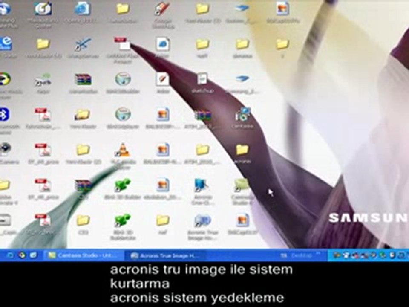Viewport: 409px width, 307px height.
Task: Select the sketchup file icon
Action: click(x=202, y=78)
